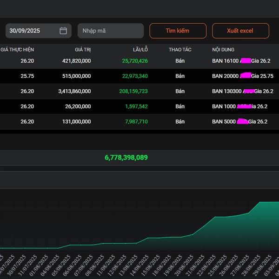
Task: Open the calendar icon in date field
Action: pos(63,31)
